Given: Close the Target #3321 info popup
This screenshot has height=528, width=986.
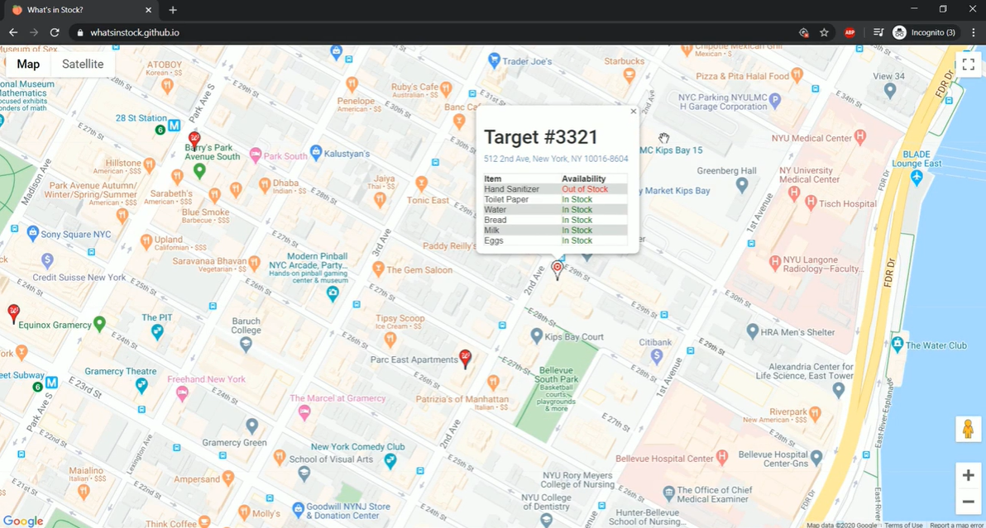Looking at the screenshot, I should pyautogui.click(x=634, y=111).
